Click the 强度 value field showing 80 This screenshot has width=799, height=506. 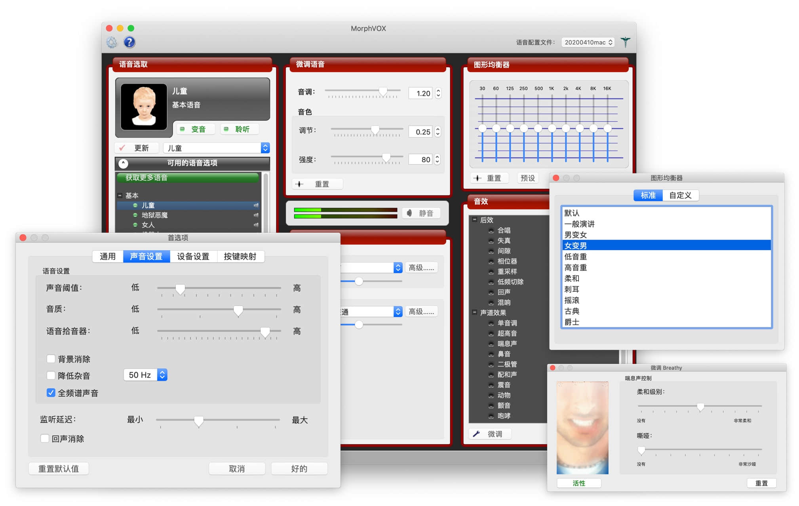(421, 159)
